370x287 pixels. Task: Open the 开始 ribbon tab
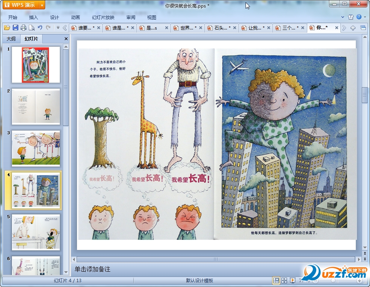12,17
